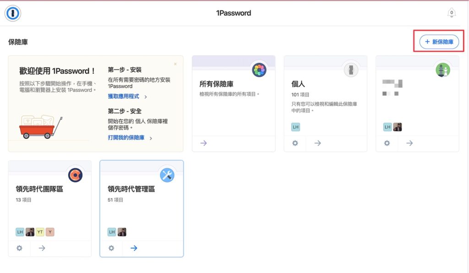Select the 領先時代團隊區 title
469x273 pixels.
(39, 189)
